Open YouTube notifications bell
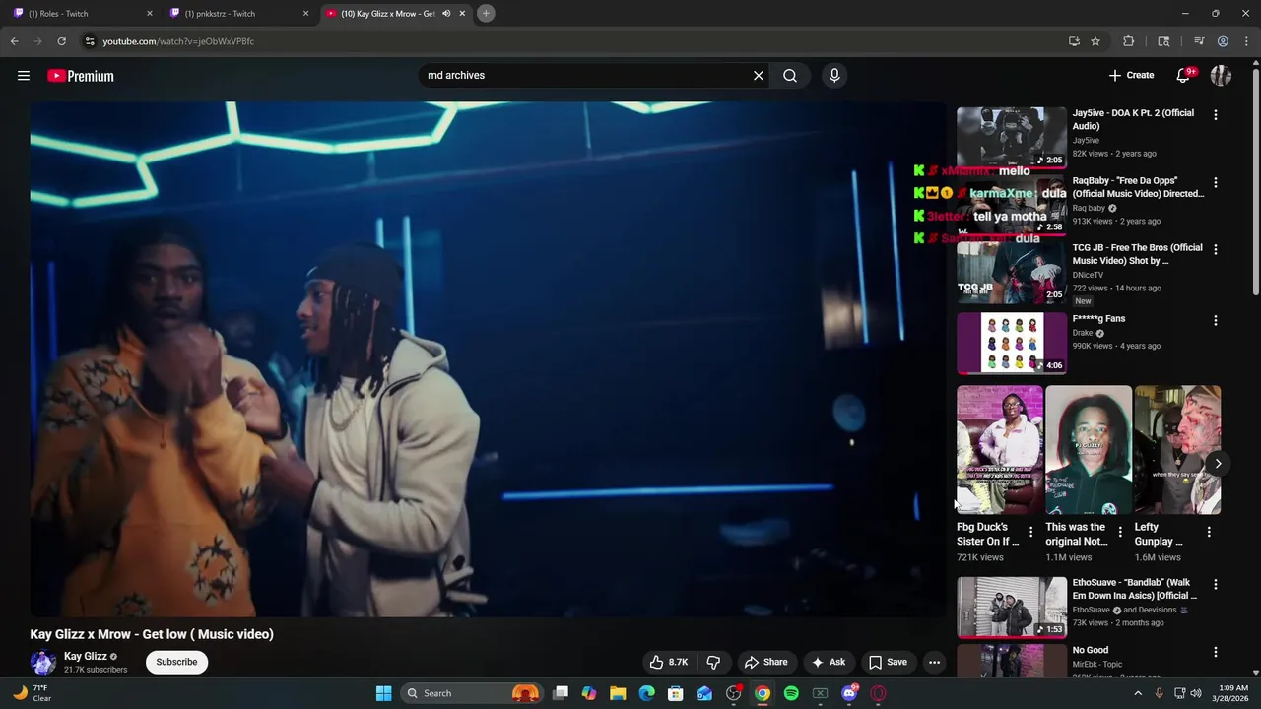Screen dimensions: 1261x709 point(1183,75)
